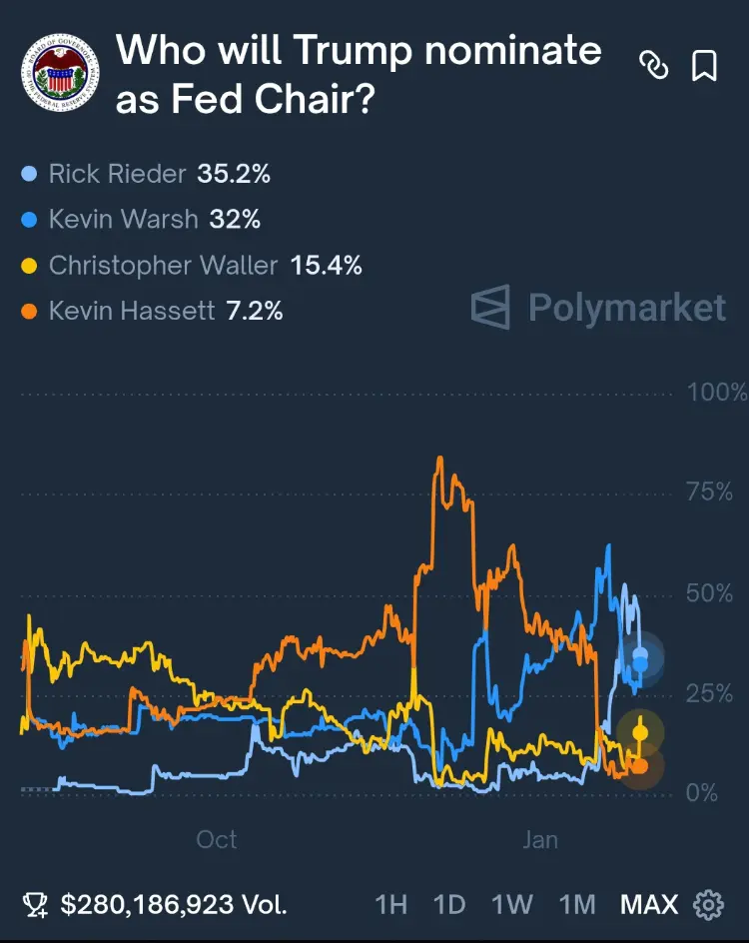Open the market title link

358,74
